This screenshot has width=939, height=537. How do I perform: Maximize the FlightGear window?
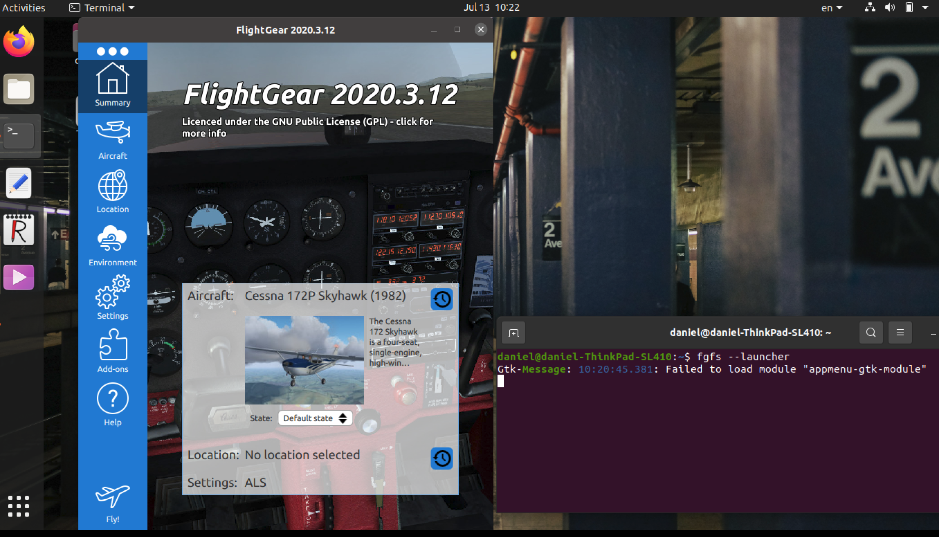457,29
